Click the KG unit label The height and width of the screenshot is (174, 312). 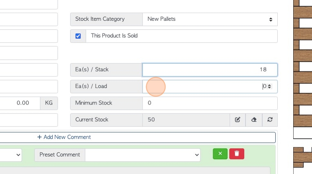pos(49,103)
